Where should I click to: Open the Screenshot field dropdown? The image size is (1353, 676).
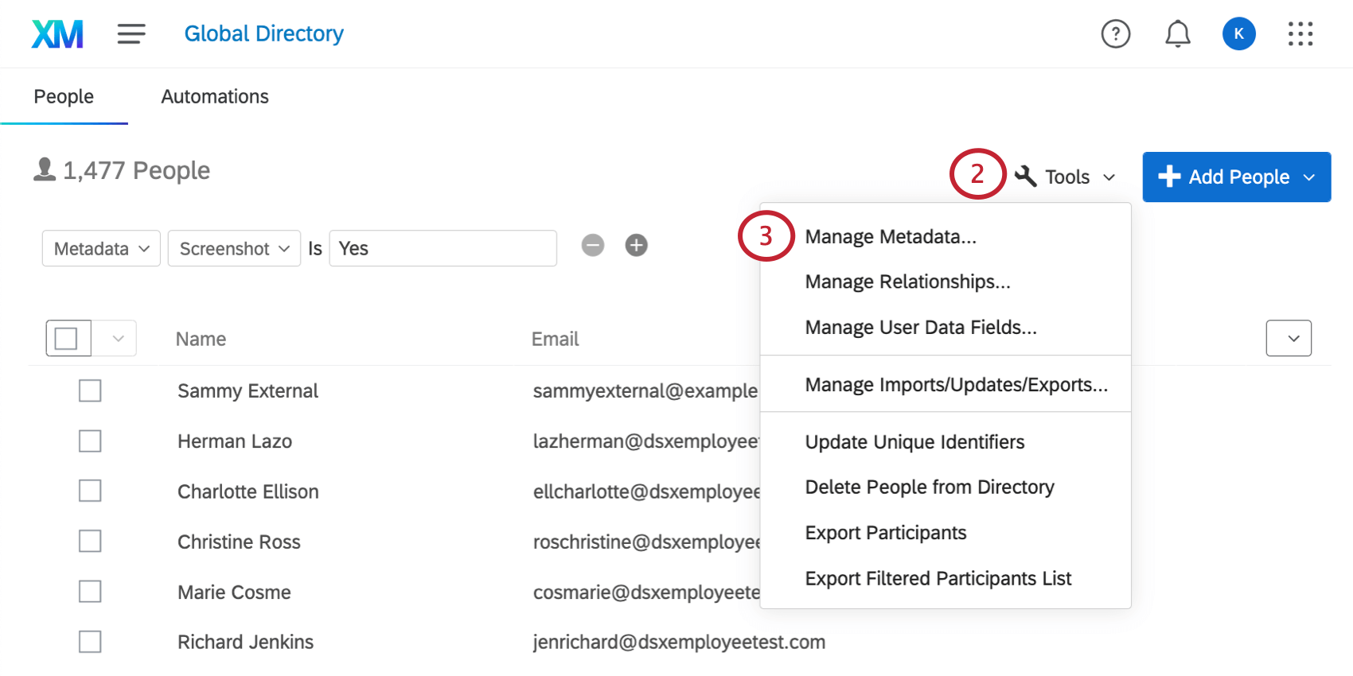point(234,249)
